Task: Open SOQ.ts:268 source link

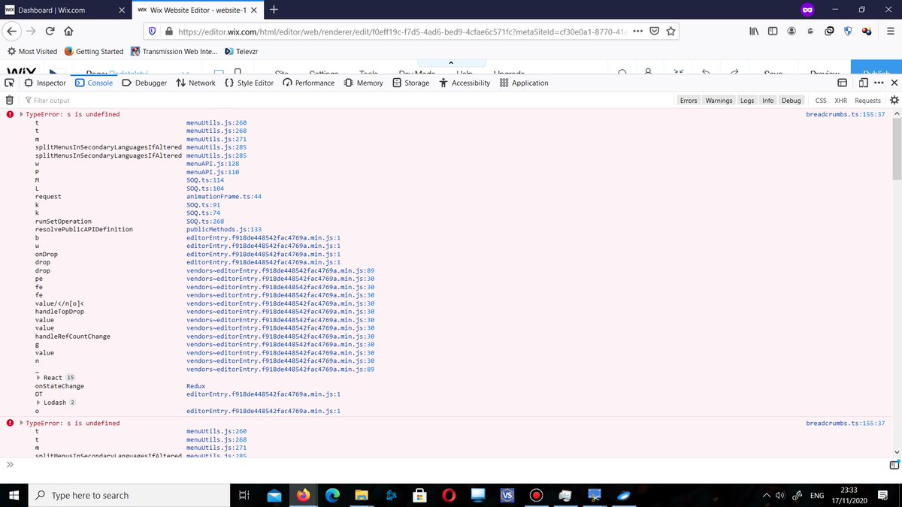Action: 205,222
